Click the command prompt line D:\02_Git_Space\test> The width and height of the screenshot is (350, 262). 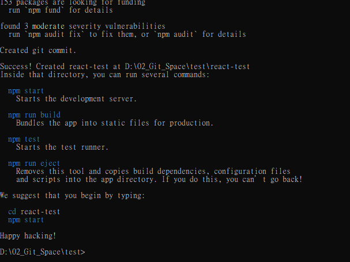pyautogui.click(x=43, y=252)
